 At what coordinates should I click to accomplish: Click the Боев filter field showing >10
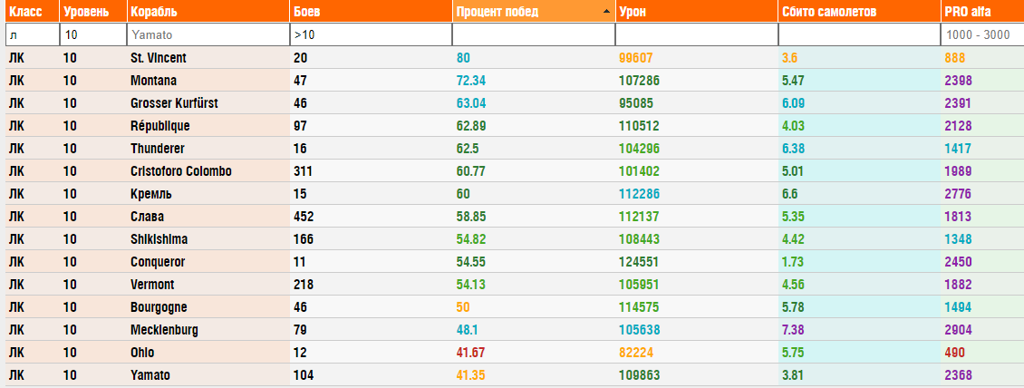[x=370, y=34]
